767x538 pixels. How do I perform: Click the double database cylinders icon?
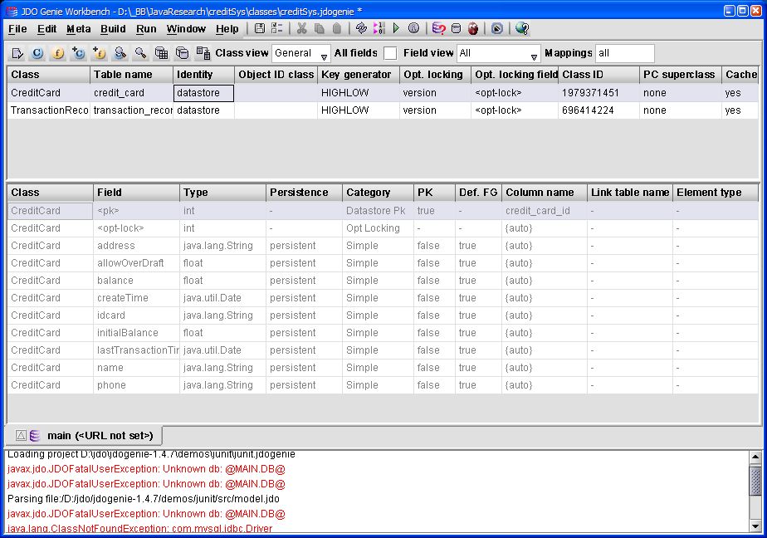[182, 53]
